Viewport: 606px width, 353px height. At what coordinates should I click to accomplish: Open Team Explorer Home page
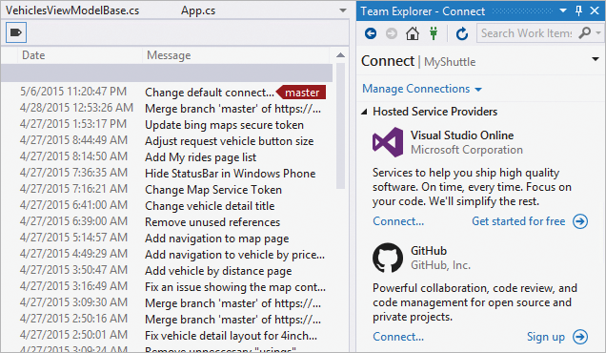pos(413,33)
